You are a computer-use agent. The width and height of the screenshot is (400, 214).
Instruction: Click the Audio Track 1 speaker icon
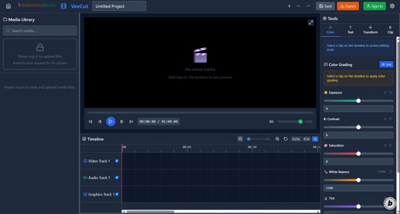point(85,177)
